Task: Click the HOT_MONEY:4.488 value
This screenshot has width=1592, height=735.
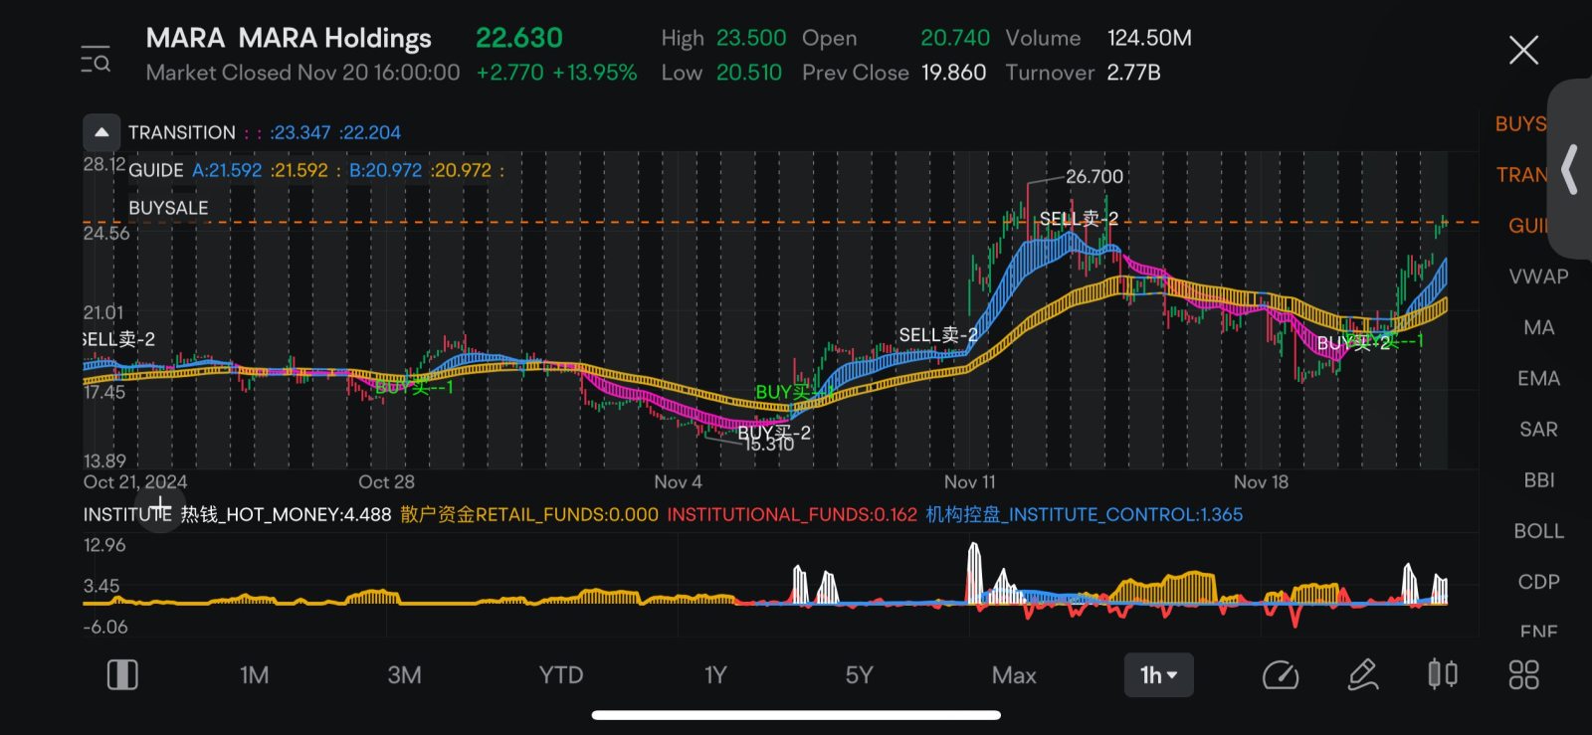Action: click(286, 514)
